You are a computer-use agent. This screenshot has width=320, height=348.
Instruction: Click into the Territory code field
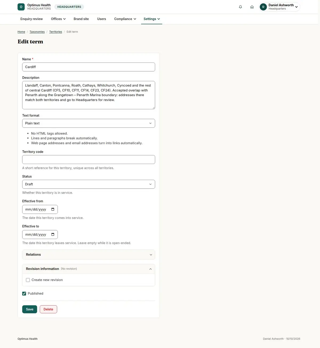(89, 159)
